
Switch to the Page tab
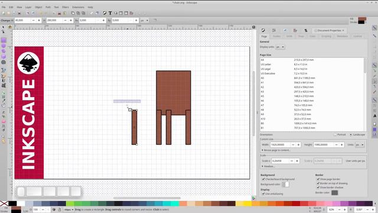(x=264, y=36)
